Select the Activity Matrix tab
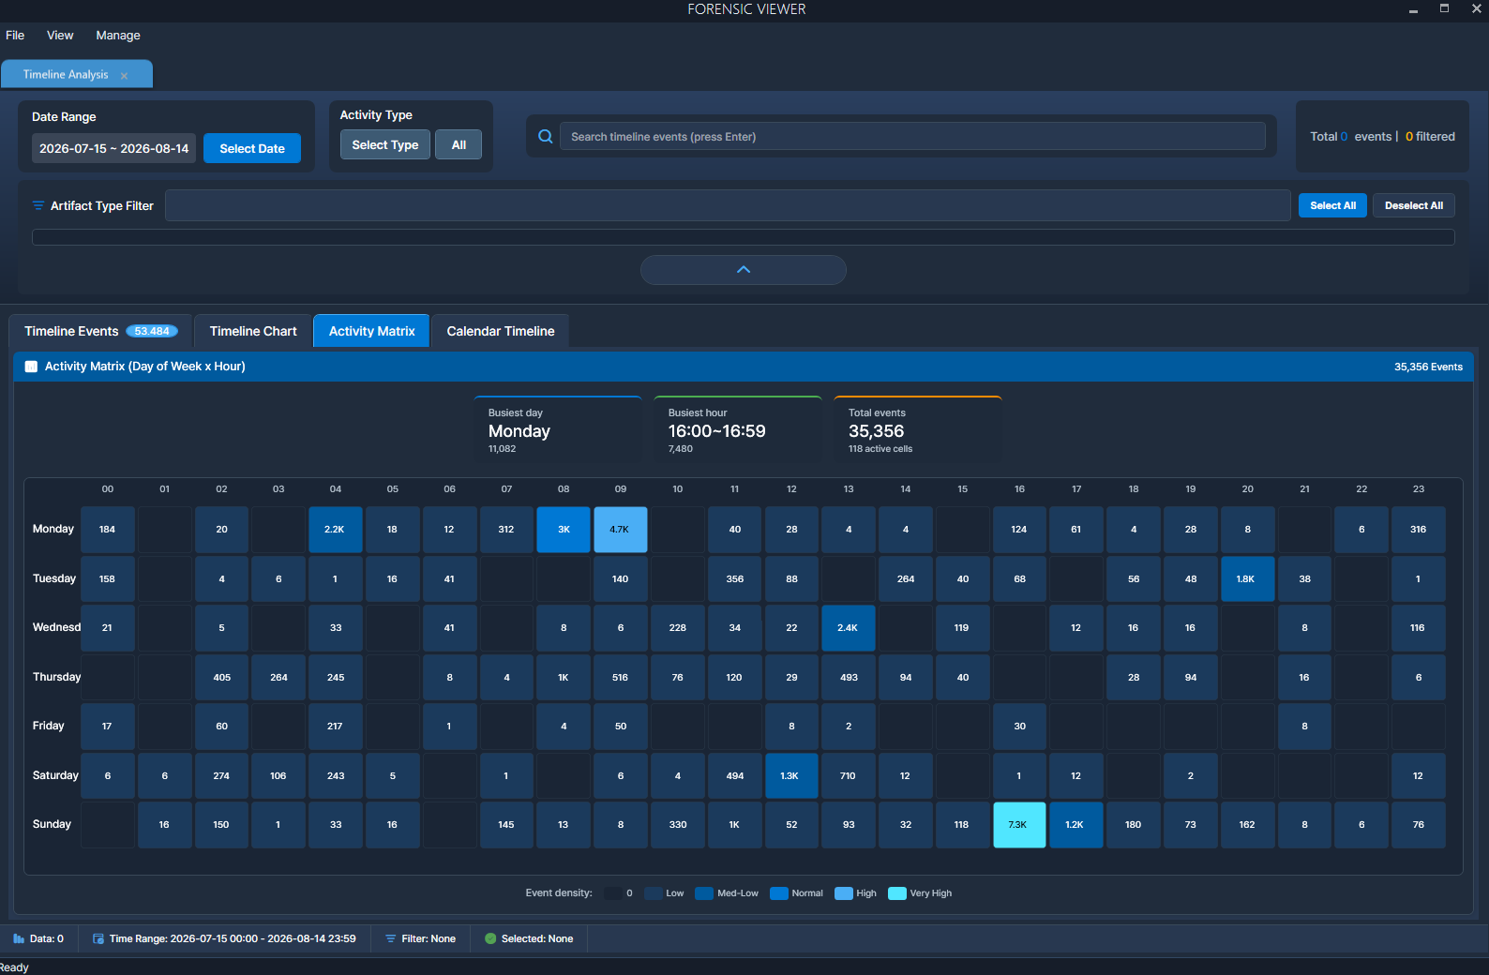1489x975 pixels. 371,331
